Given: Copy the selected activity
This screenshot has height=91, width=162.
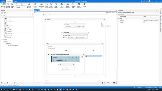Looking at the screenshot, I should pos(18,6).
